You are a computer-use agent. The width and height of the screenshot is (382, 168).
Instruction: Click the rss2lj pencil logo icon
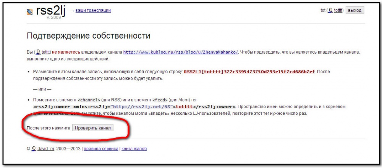29,11
